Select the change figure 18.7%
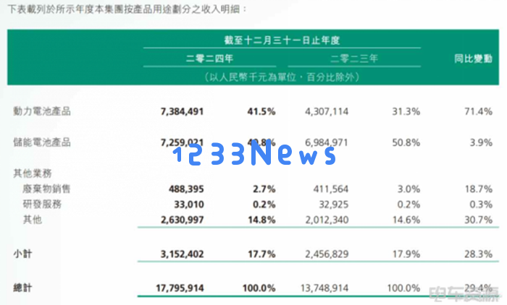 pos(479,189)
